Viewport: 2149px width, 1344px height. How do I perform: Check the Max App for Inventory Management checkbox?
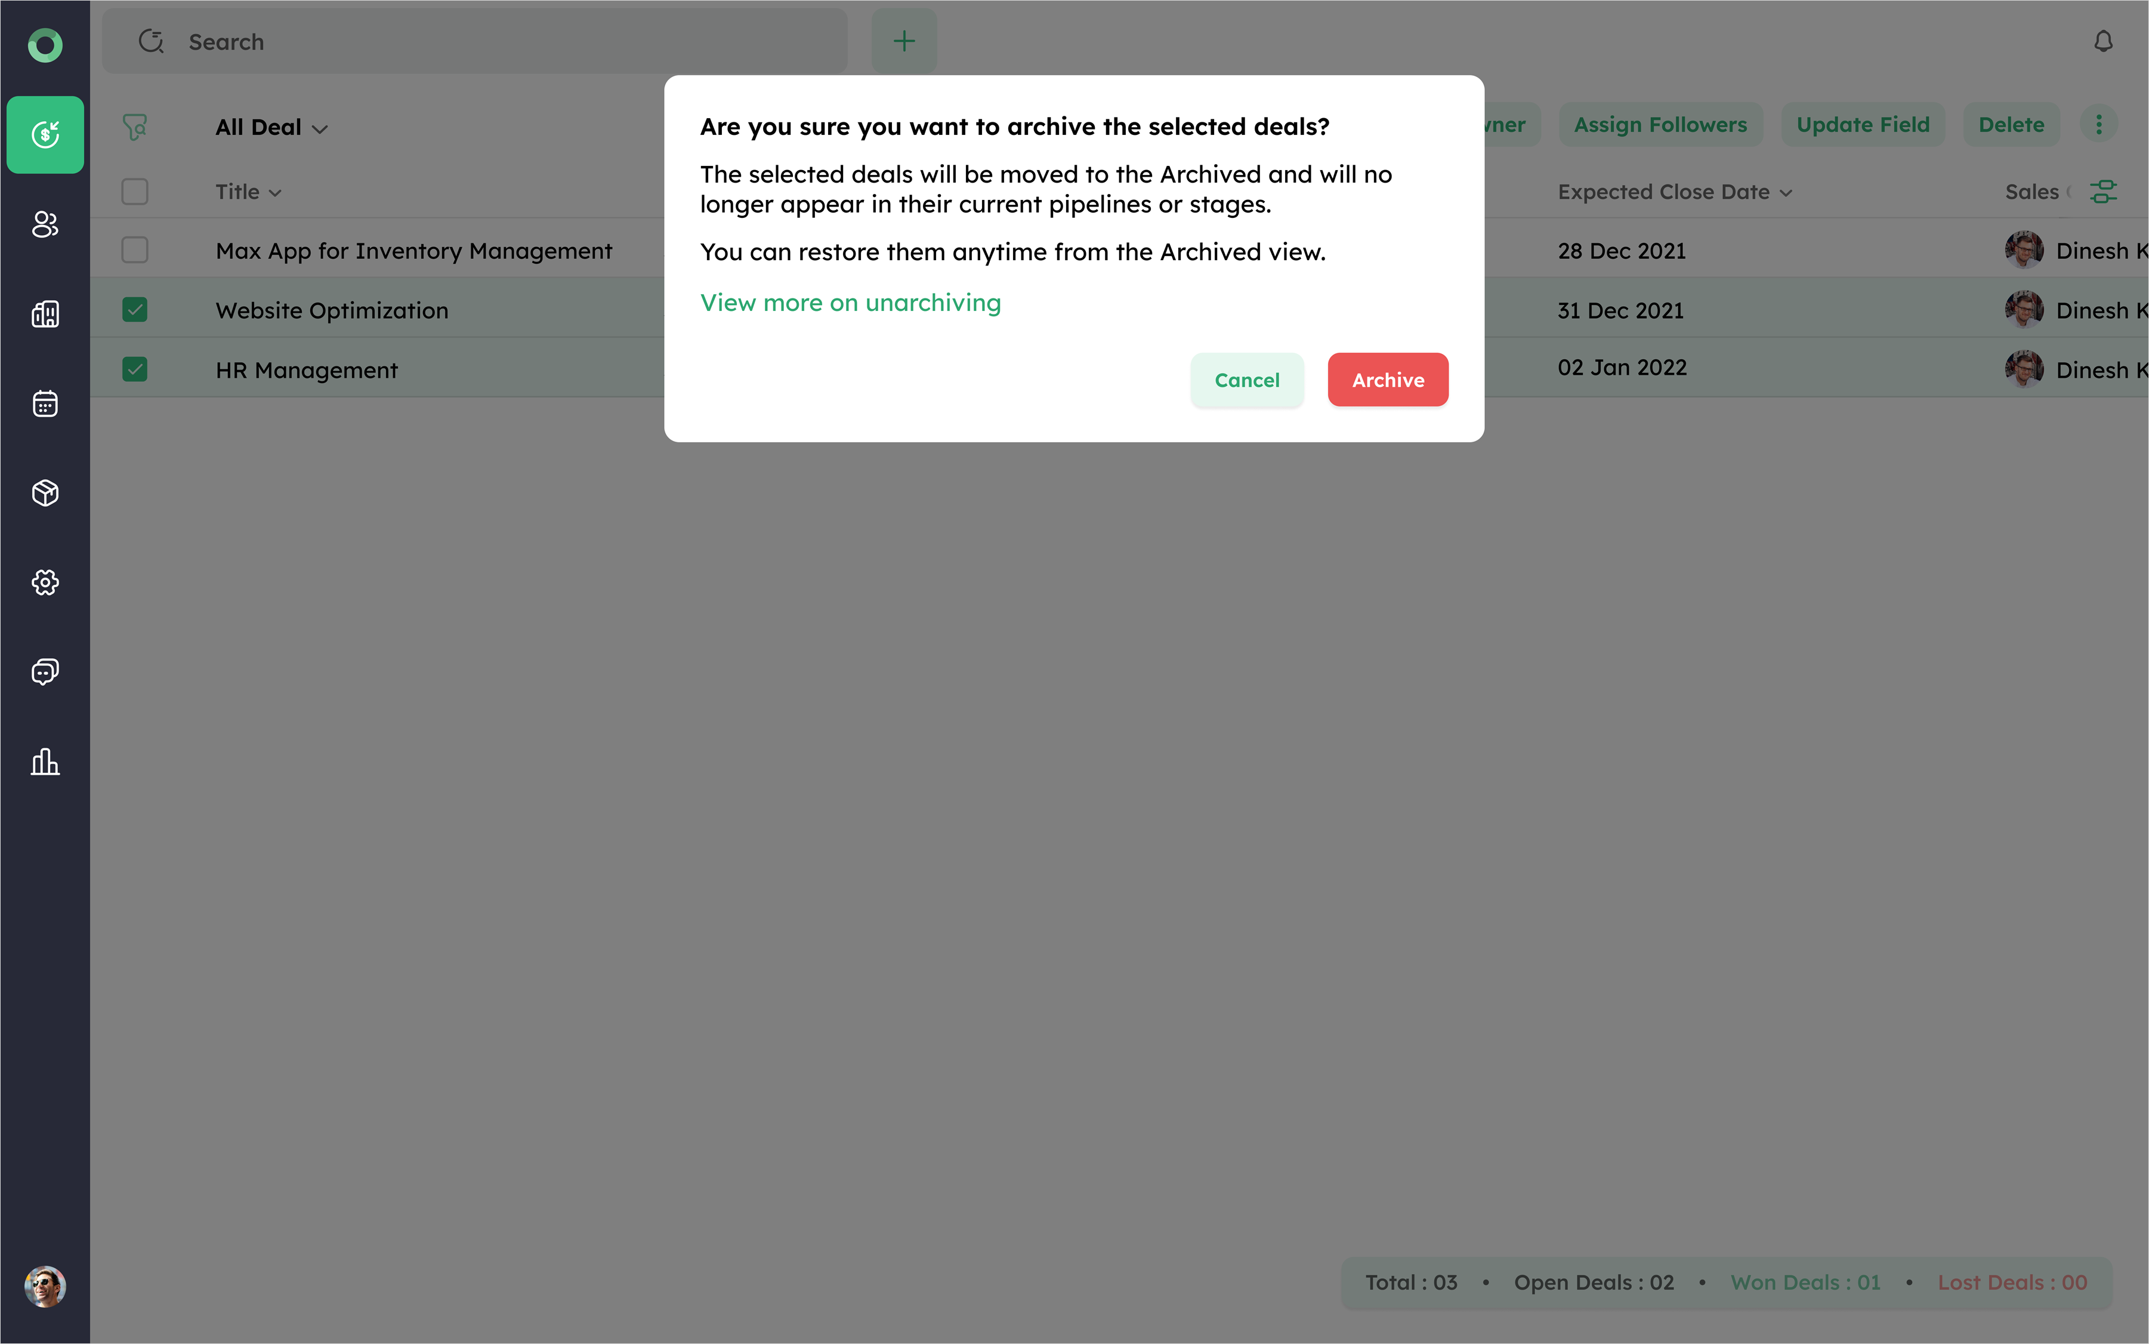click(x=135, y=251)
